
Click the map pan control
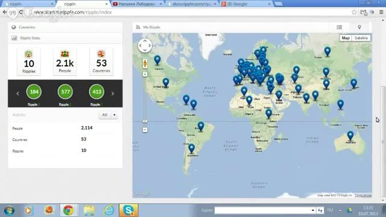[145, 46]
